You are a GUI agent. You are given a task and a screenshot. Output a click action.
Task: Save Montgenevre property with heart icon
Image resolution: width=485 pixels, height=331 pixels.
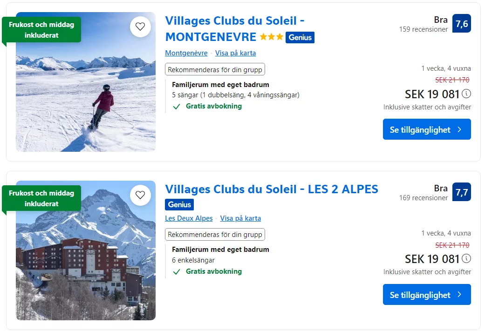(140, 27)
